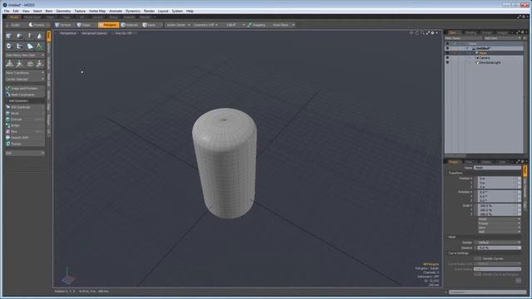
Task: Click the SDS Subdivide tool
Action: 25,107
